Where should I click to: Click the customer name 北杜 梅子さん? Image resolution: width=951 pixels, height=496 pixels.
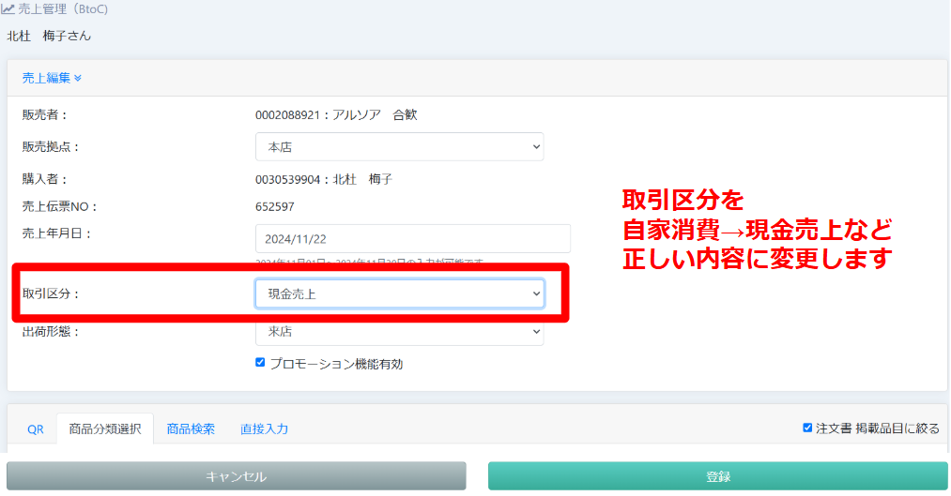click(x=49, y=36)
